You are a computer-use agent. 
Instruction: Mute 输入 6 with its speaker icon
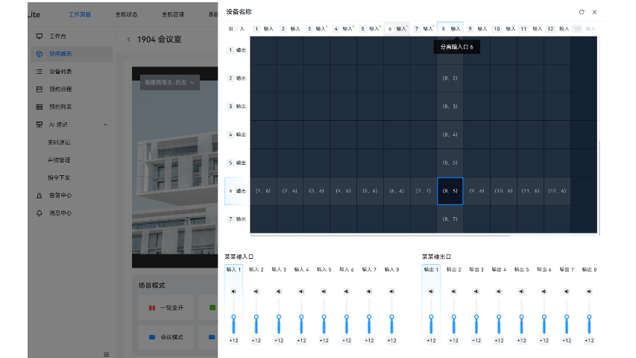click(x=347, y=292)
